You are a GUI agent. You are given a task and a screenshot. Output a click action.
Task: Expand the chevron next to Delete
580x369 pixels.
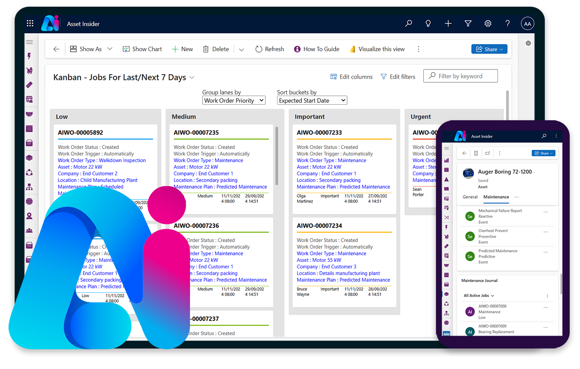[241, 50]
